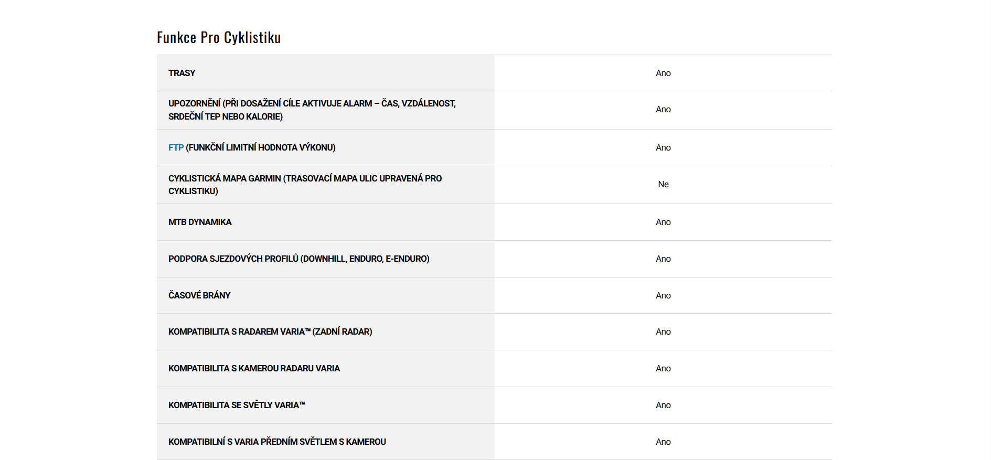Select the MTB DYNAMIKA row label
This screenshot has width=991, height=460.
point(200,222)
